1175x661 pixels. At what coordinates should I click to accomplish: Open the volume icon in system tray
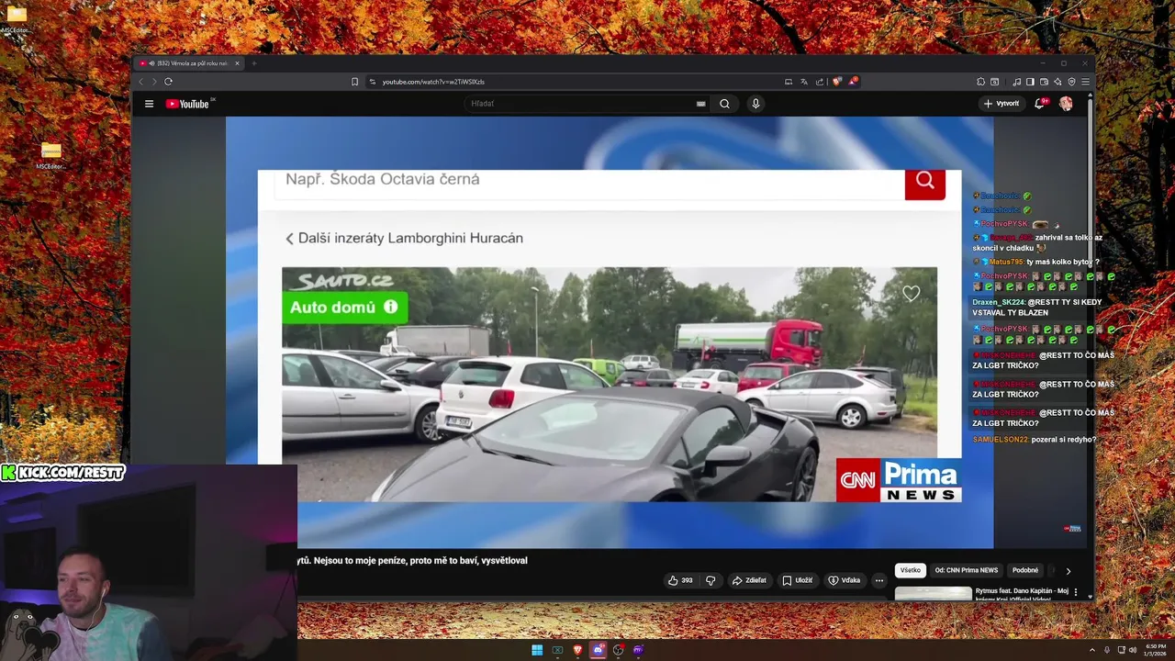tap(1132, 650)
